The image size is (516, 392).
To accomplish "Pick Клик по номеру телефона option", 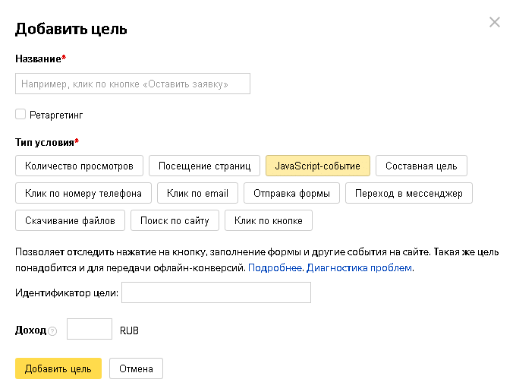I will (83, 193).
